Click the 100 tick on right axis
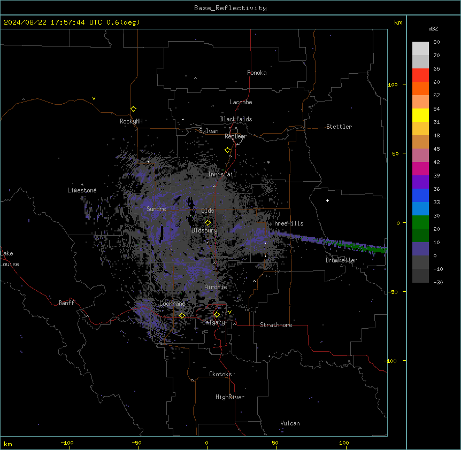This screenshot has width=461, height=450. [x=393, y=84]
